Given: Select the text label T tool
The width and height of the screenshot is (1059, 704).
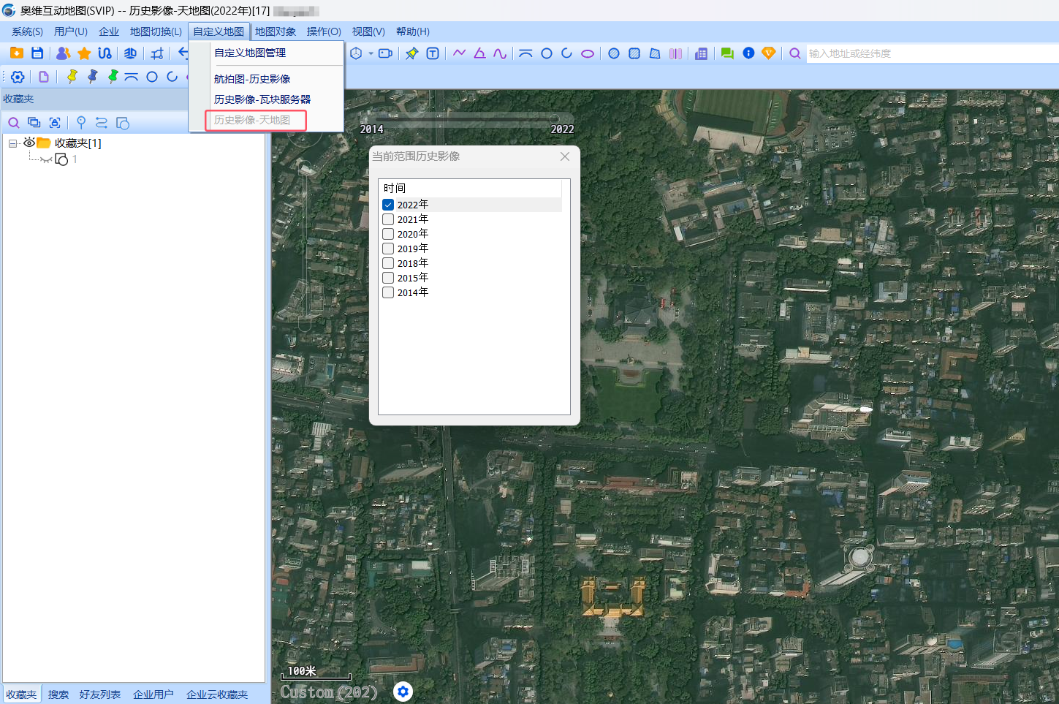Looking at the screenshot, I should (433, 53).
